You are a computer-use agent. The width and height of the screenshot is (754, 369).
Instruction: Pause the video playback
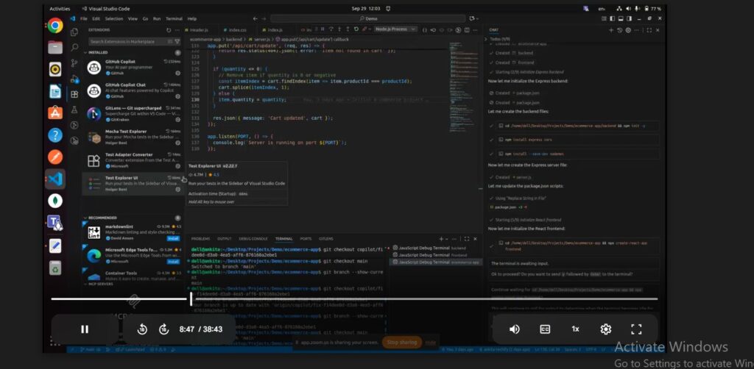[x=85, y=329]
